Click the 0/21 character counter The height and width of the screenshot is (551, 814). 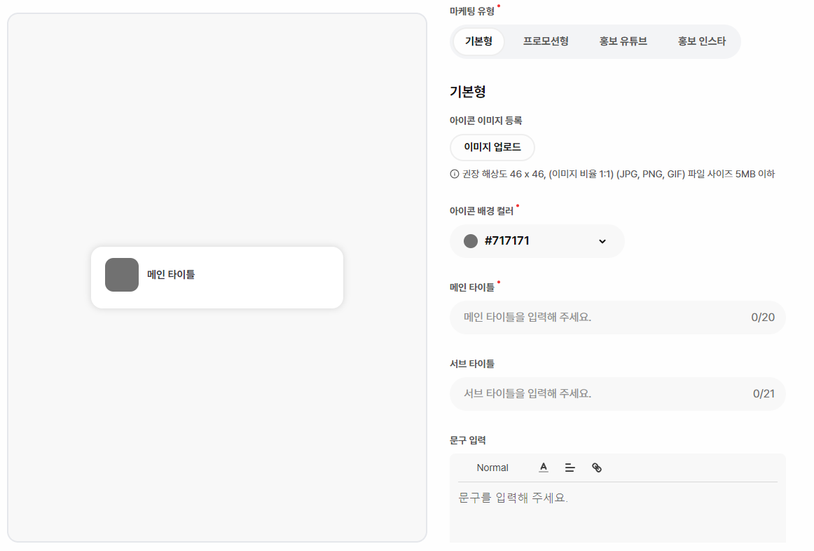coord(763,394)
